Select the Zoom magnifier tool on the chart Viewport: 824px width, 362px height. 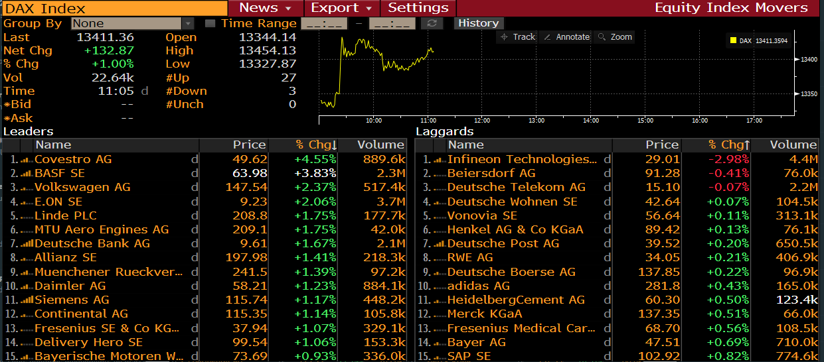point(614,37)
